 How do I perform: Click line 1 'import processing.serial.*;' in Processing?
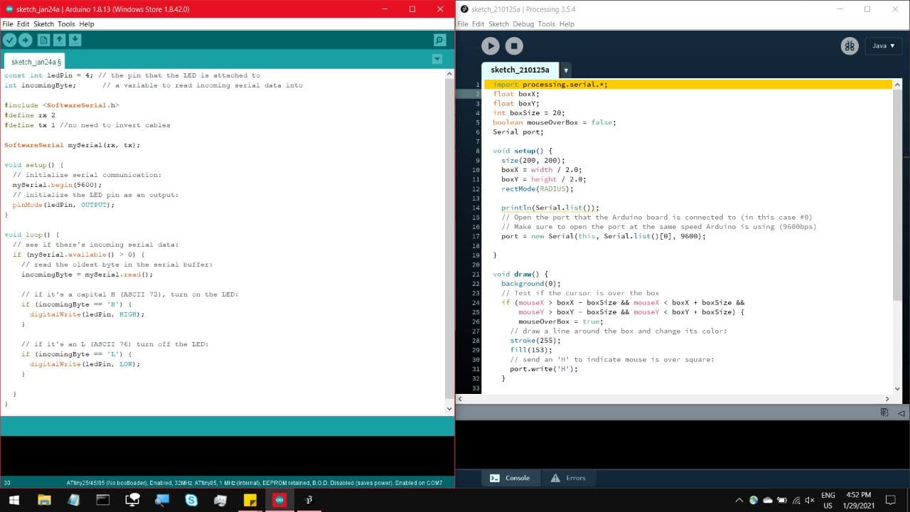click(x=550, y=85)
